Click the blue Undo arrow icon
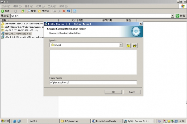 click(x=69, y=11)
